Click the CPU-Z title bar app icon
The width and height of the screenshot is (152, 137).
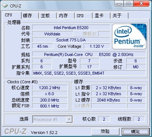[5, 6]
